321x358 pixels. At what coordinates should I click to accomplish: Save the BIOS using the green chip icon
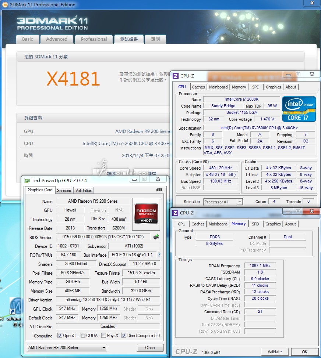[x=156, y=237]
